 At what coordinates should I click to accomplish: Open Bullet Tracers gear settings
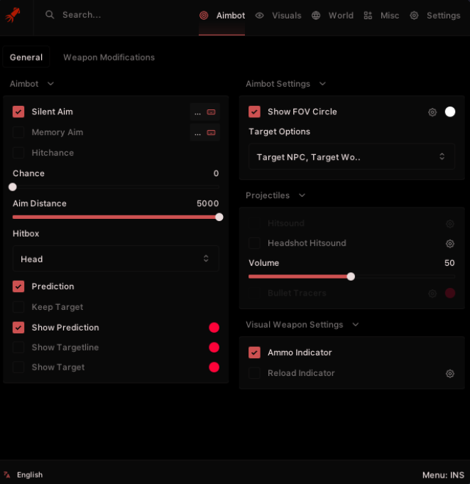pos(432,294)
